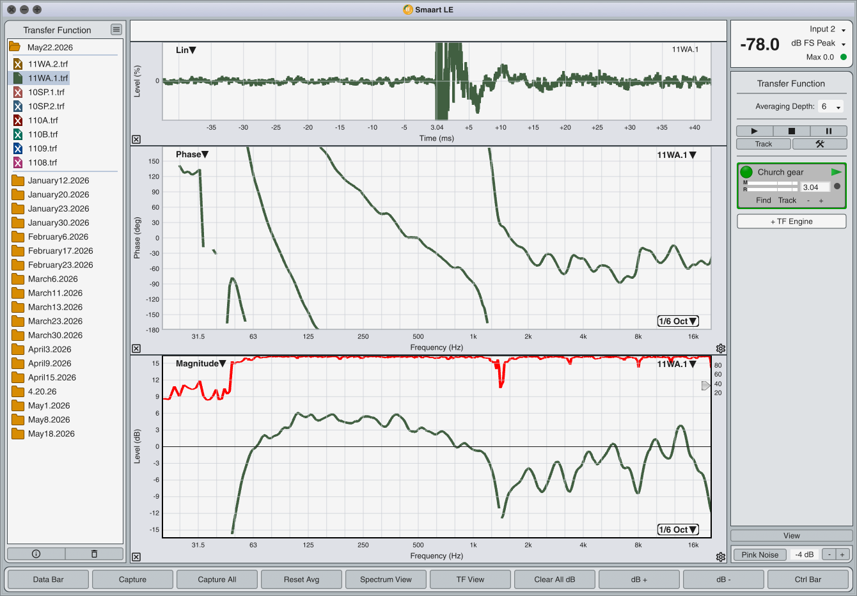Click the green Church gear engine play arrow
The width and height of the screenshot is (857, 596).
click(x=836, y=172)
